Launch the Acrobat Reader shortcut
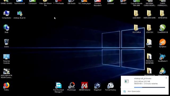170x96 pixels. tap(58, 2)
